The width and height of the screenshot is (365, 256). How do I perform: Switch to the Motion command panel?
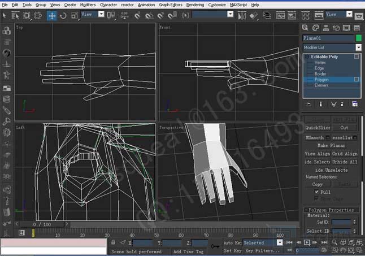pyautogui.click(x=336, y=28)
